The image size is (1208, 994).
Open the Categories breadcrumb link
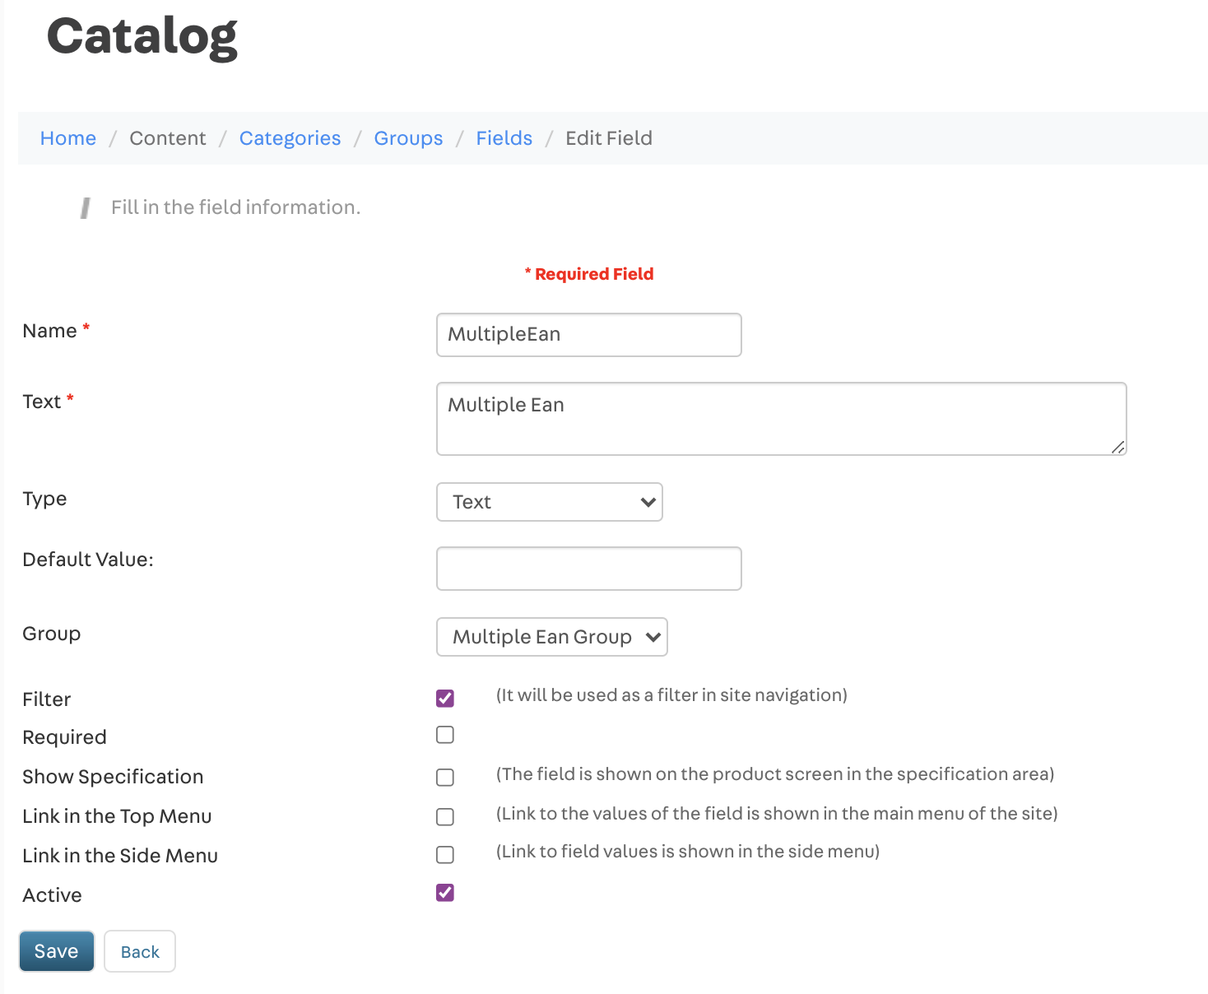290,138
